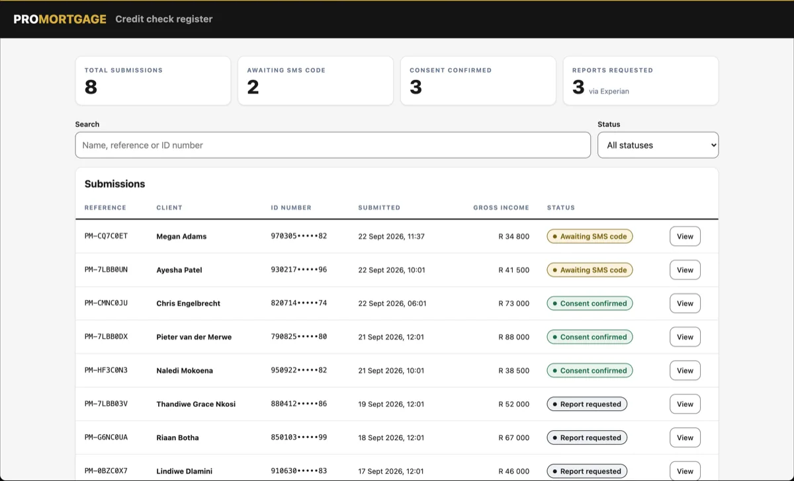Click reference PM-HF3C0N3
This screenshot has width=794, height=481.
pos(106,370)
